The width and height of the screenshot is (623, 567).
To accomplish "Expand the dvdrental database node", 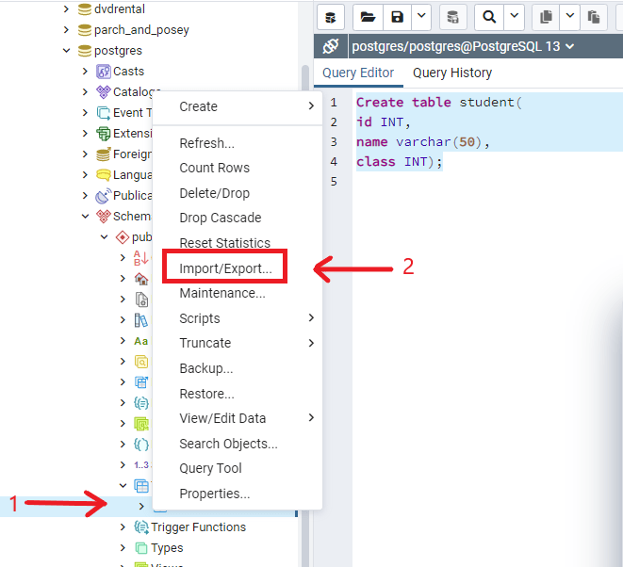I will 66,8.
